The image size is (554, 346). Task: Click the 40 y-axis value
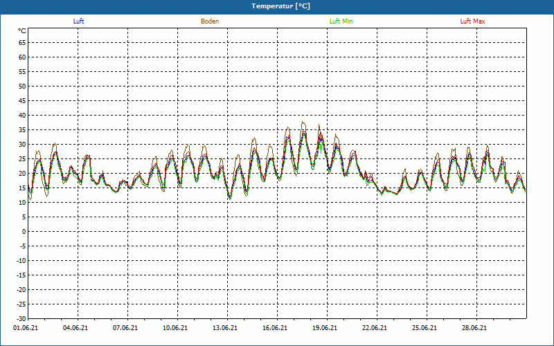point(22,116)
